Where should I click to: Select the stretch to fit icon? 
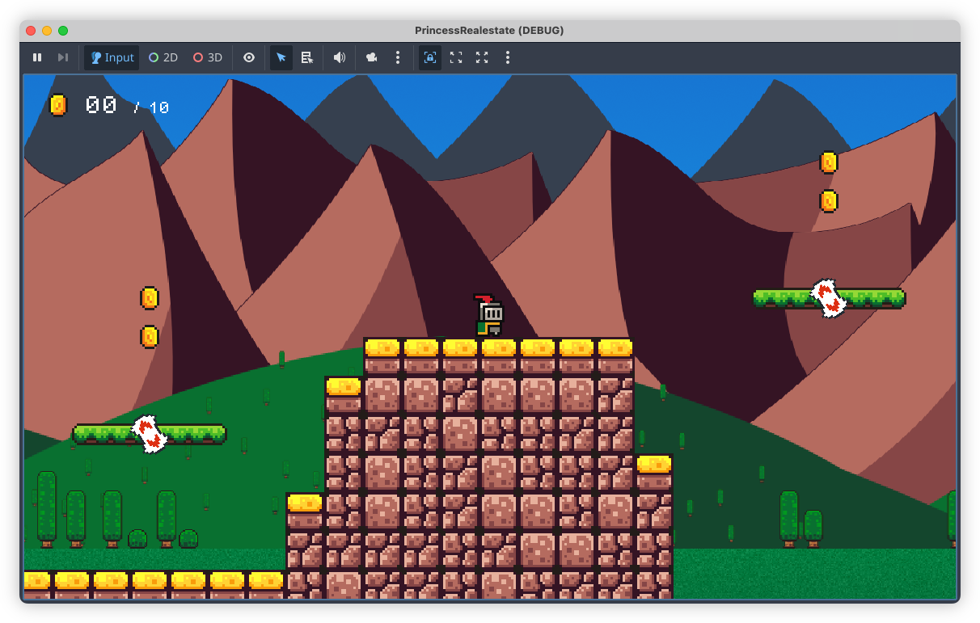(482, 57)
